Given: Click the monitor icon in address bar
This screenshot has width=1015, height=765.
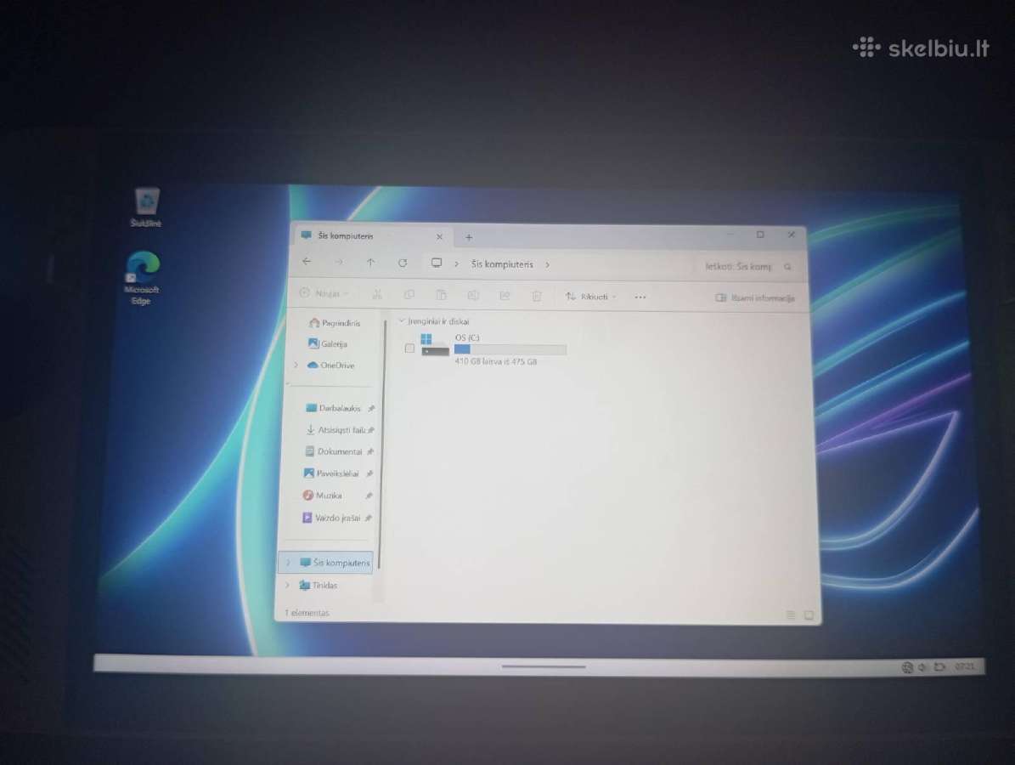Looking at the screenshot, I should coord(437,263).
